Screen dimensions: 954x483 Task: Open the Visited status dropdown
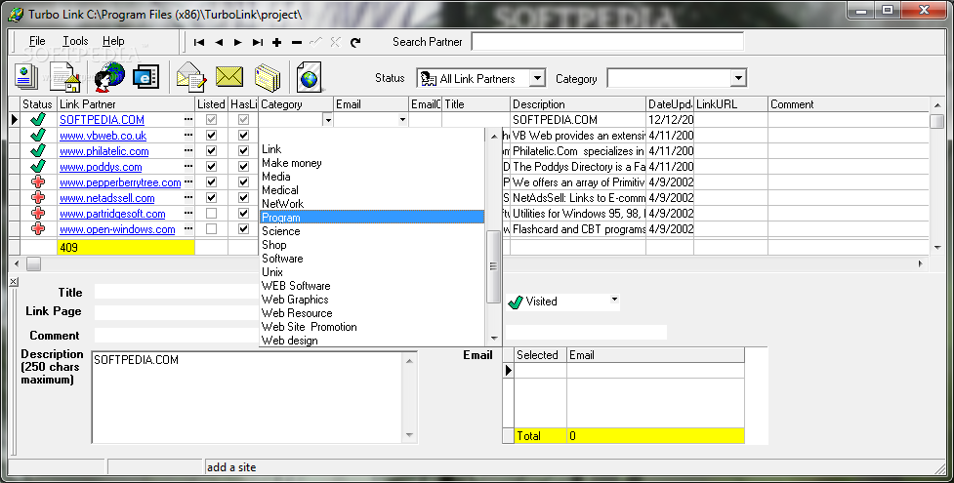click(x=614, y=300)
